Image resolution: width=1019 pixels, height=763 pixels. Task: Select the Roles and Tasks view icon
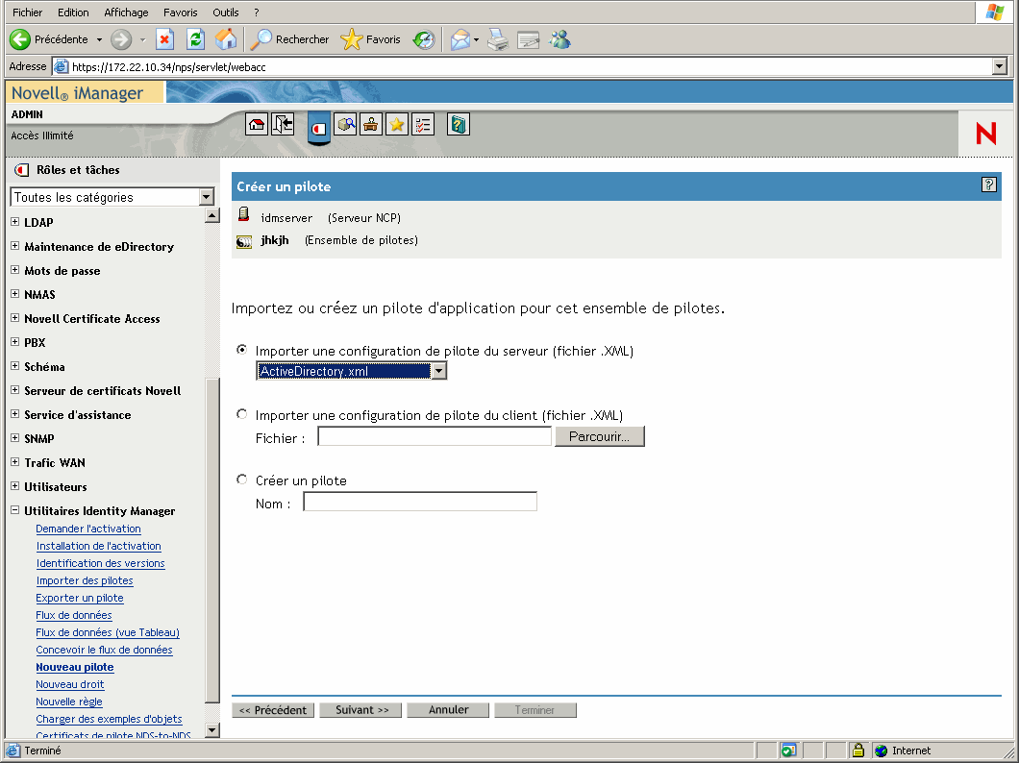[x=318, y=127]
